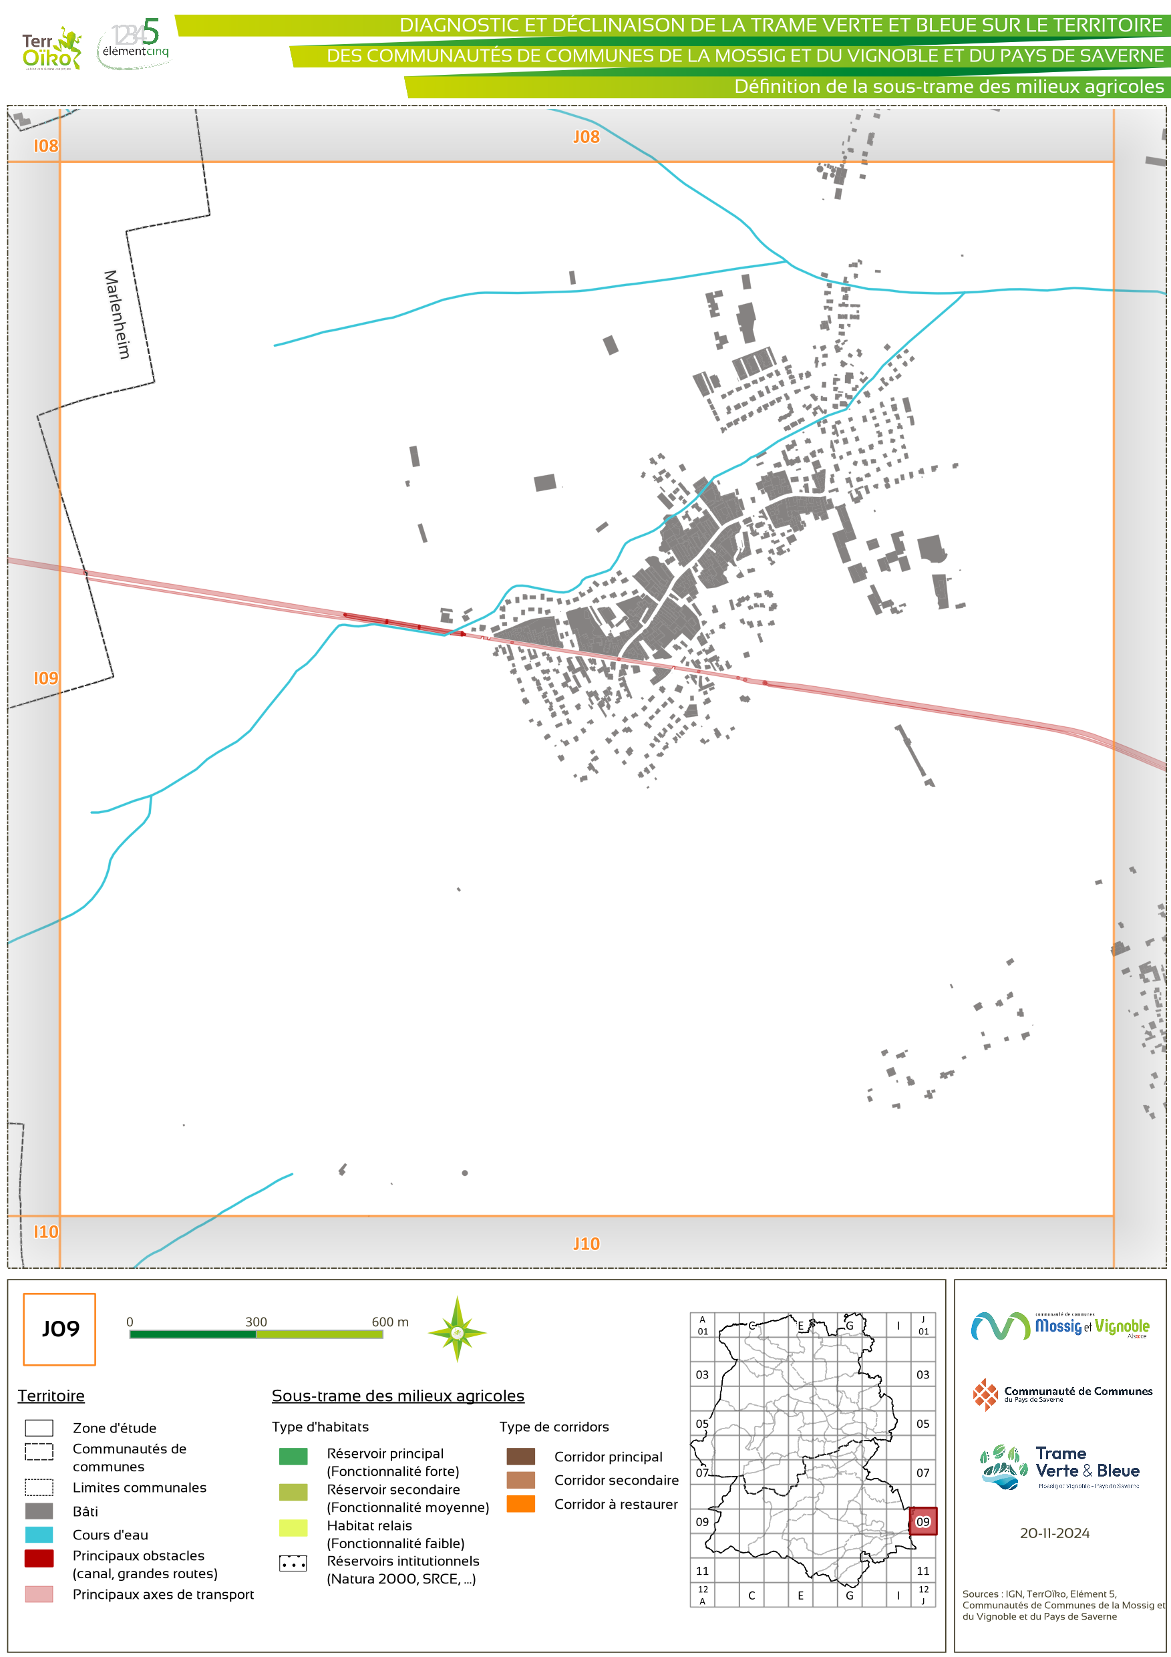Click the scale bar at 300 mark
The height and width of the screenshot is (1657, 1171).
(x=256, y=1334)
